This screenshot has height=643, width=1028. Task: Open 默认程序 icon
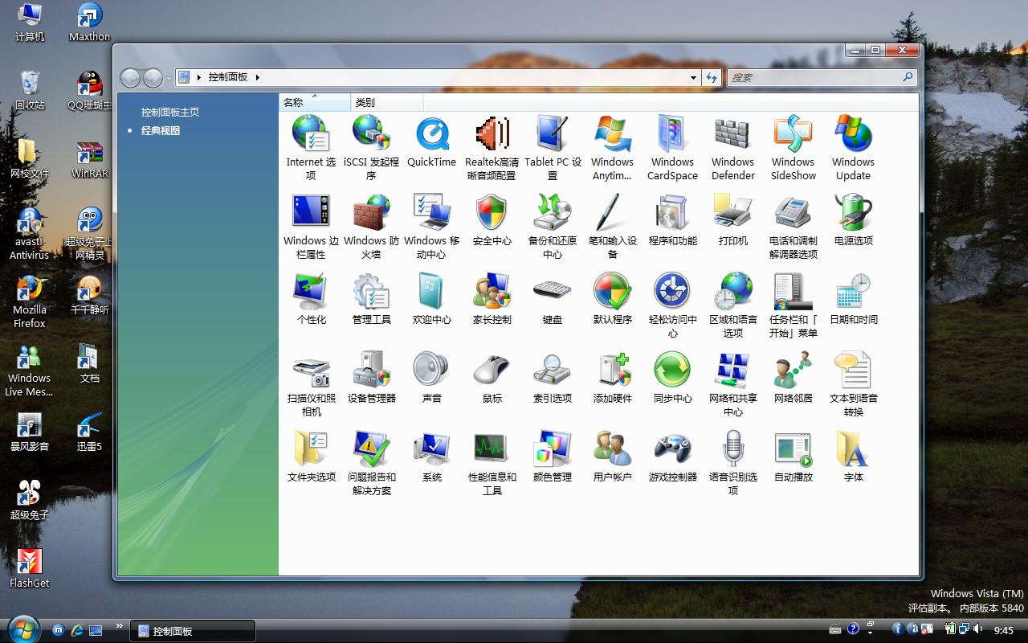[x=612, y=298]
